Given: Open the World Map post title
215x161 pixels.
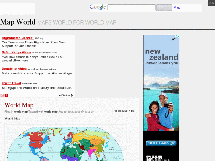Looking at the screenshot, I should (x=19, y=105).
